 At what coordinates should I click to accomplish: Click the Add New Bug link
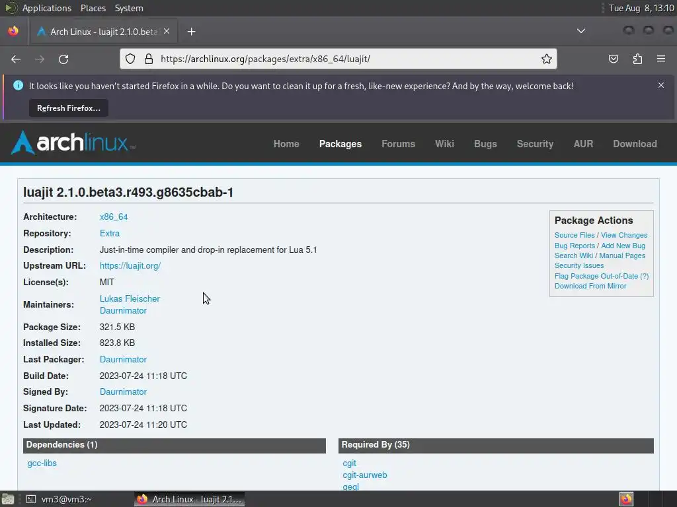(623, 246)
